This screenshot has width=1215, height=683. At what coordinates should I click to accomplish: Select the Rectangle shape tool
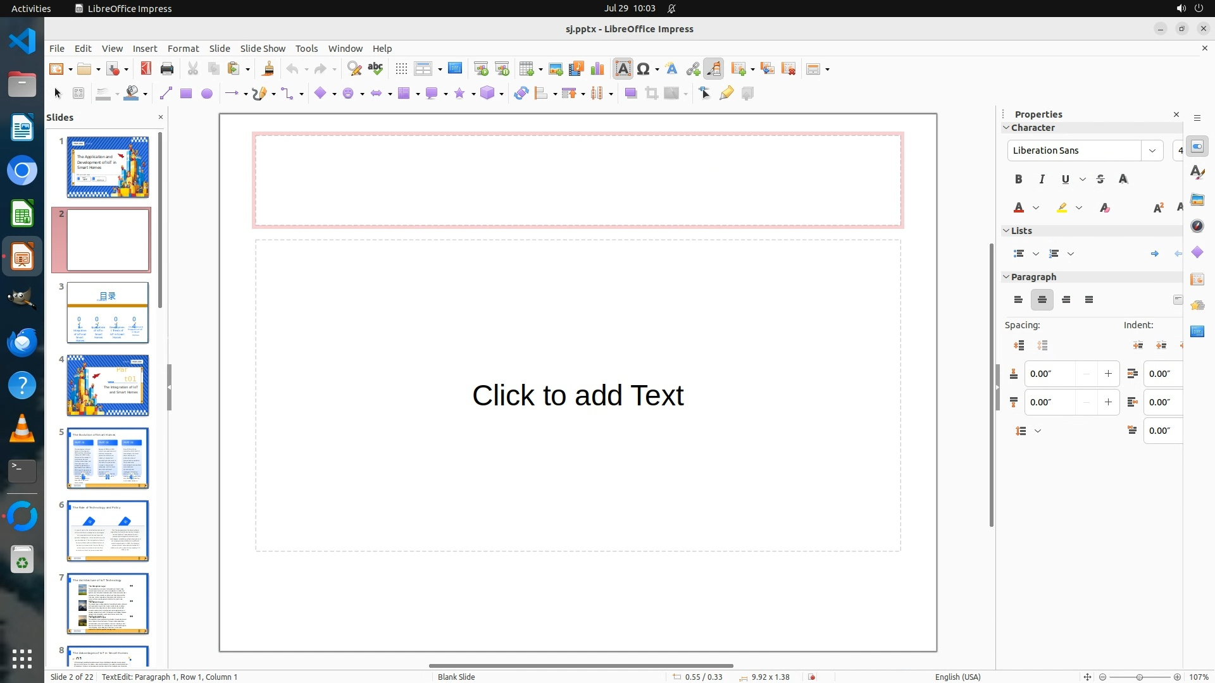[185, 94]
